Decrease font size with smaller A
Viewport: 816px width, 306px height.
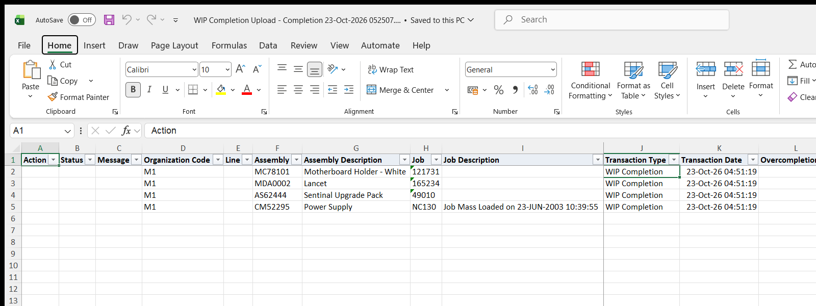click(257, 69)
